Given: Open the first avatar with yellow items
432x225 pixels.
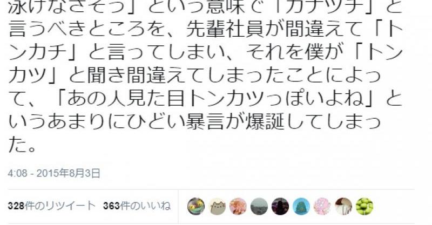Looking at the screenshot, I should tap(196, 206).
